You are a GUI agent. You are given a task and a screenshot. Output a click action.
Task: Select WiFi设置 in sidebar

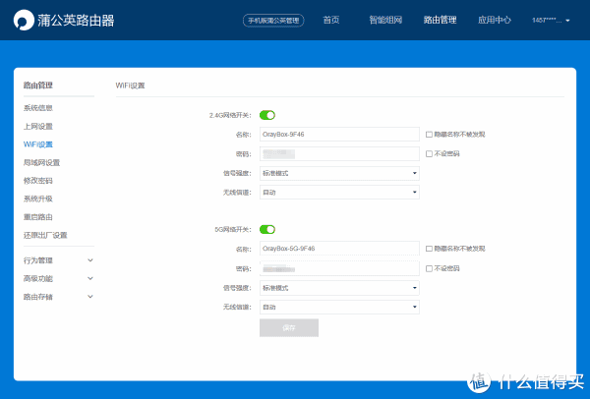point(38,144)
